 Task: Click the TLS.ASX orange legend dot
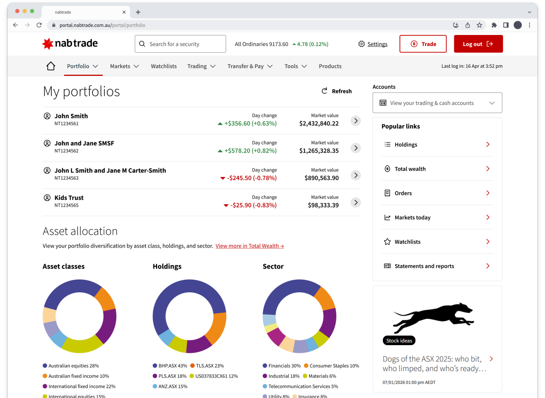[192, 366]
